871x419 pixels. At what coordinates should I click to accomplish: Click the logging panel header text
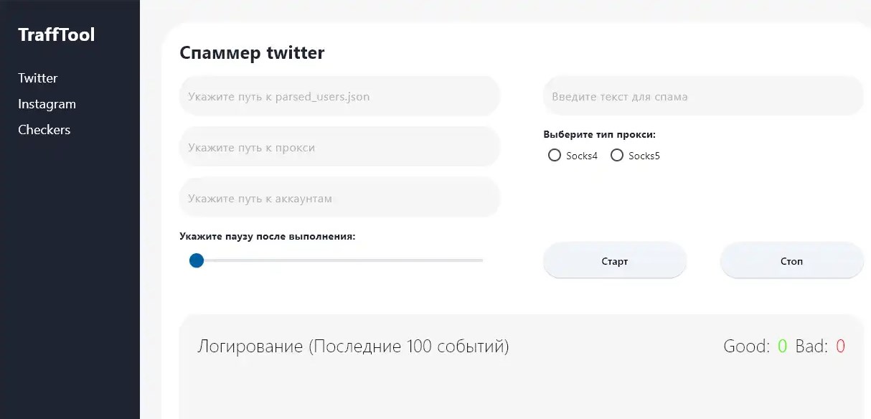(354, 346)
